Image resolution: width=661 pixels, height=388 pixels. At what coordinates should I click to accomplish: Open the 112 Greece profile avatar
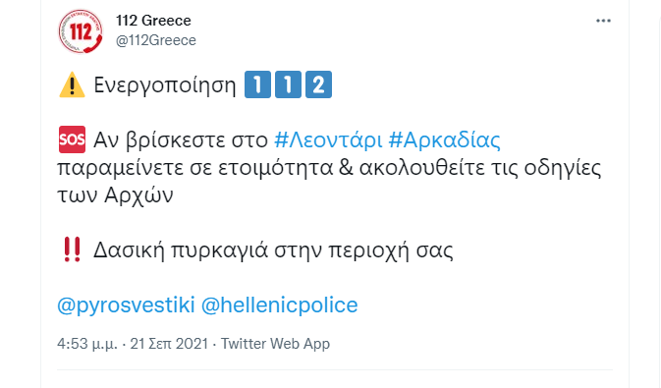[x=81, y=31]
